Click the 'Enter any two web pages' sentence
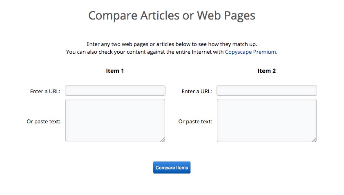This screenshot has height=195, width=344. (172, 44)
